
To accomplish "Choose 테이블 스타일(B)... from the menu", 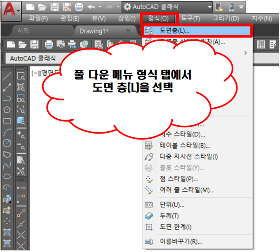I will click(x=197, y=146).
